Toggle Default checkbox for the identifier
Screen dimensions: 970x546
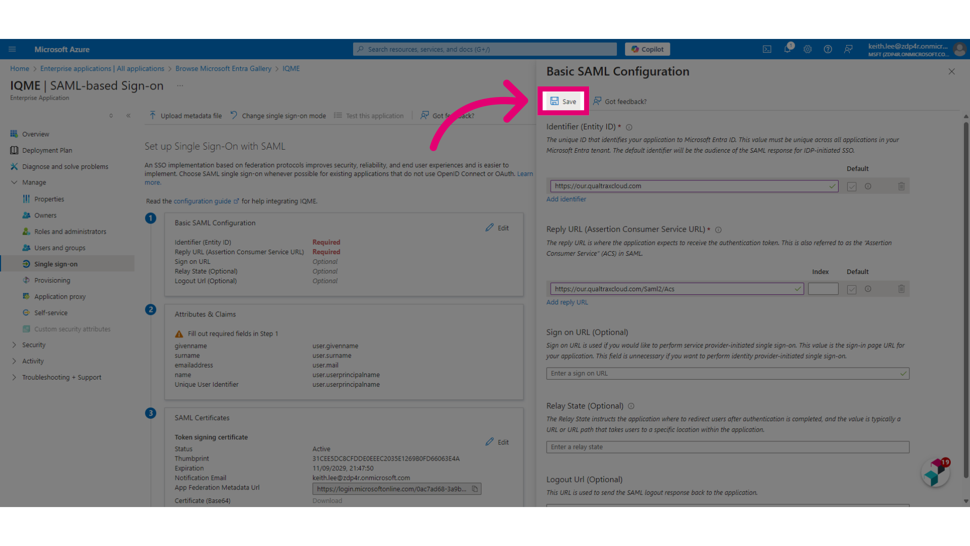pyautogui.click(x=852, y=187)
